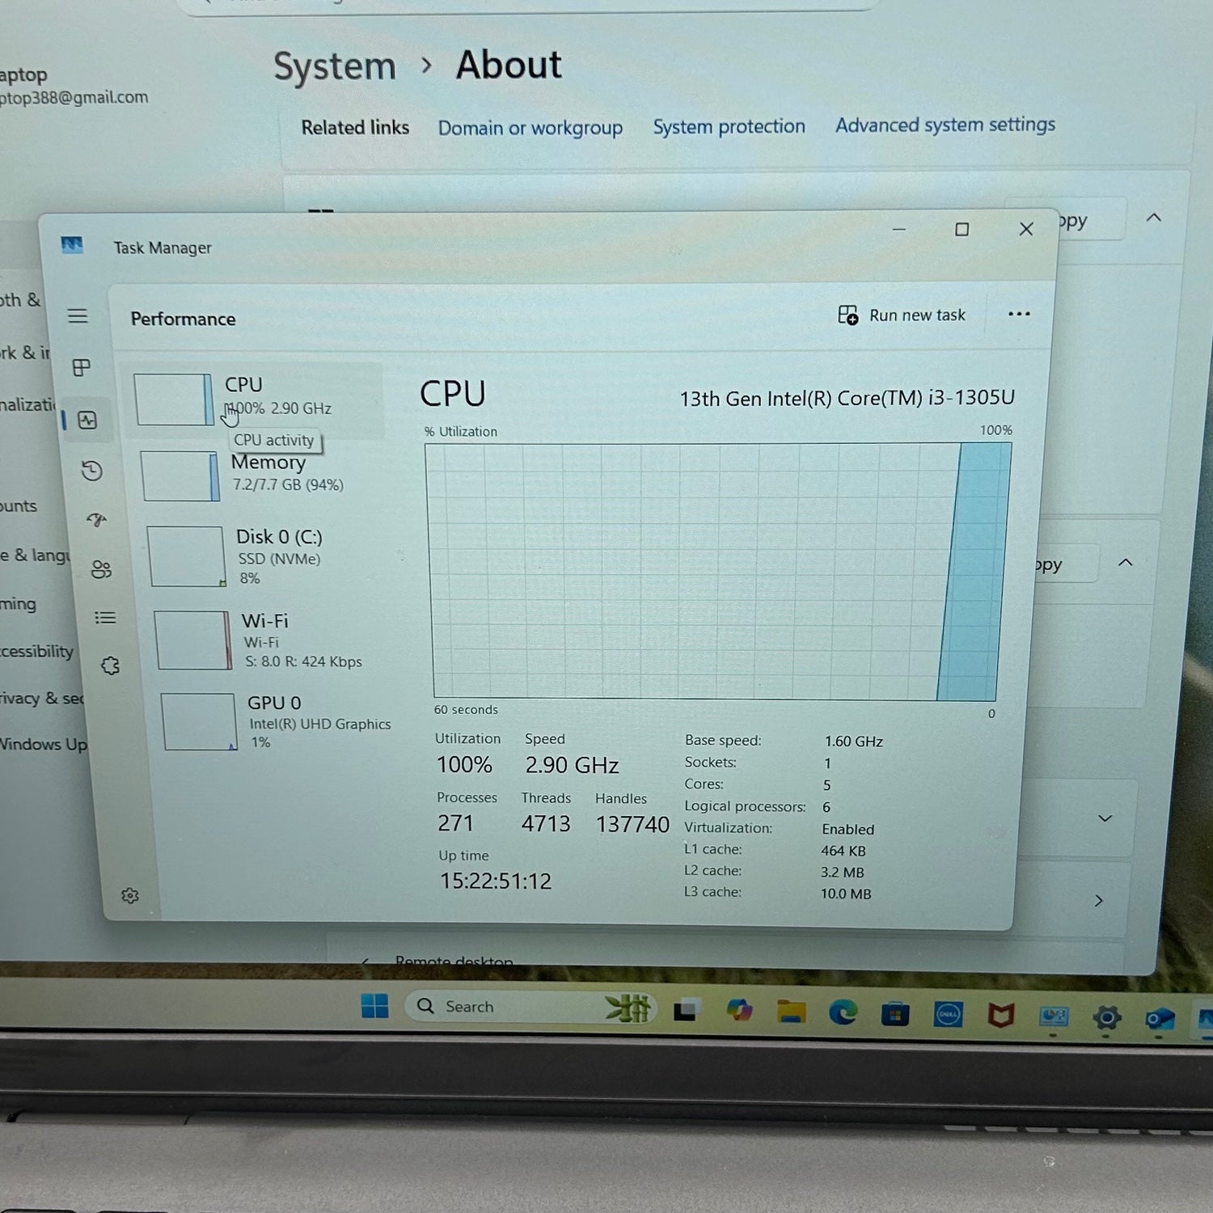
Task: Open Domain or workgroup link
Action: click(530, 129)
